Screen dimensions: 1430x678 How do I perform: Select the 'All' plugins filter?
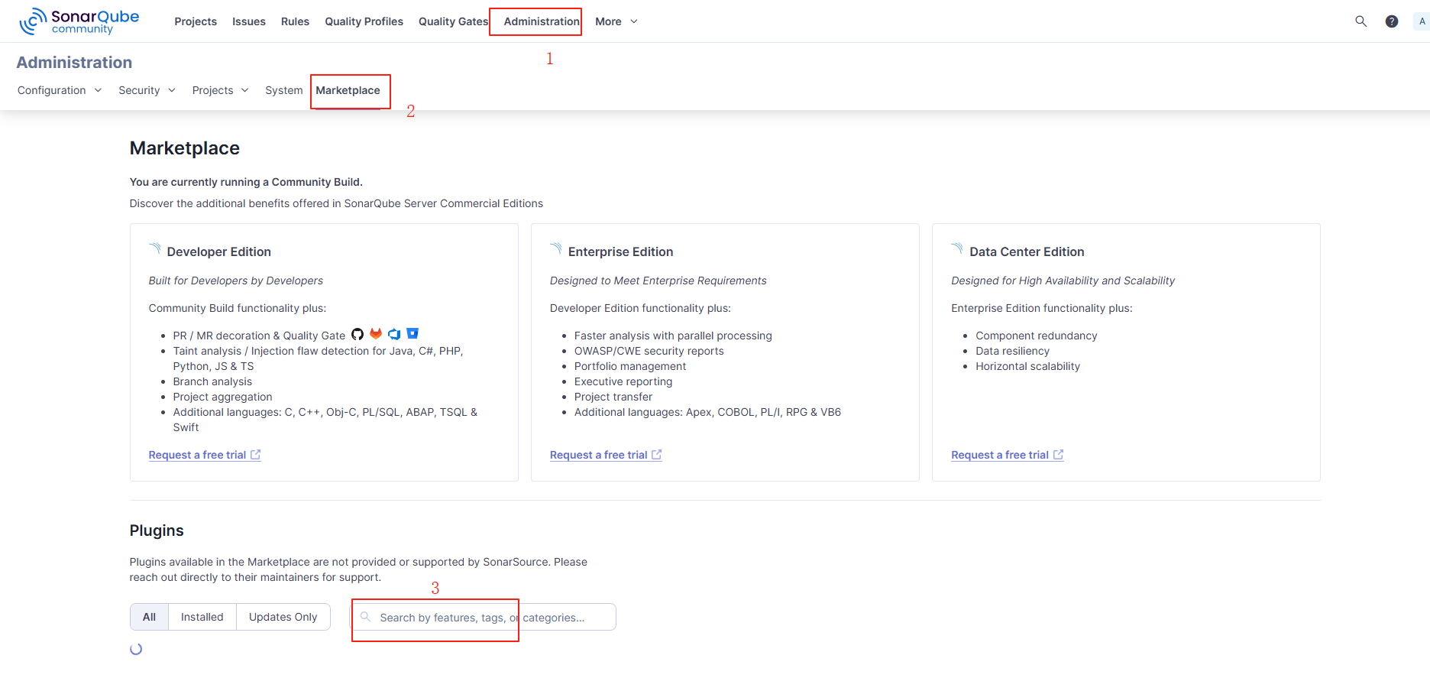click(x=149, y=617)
